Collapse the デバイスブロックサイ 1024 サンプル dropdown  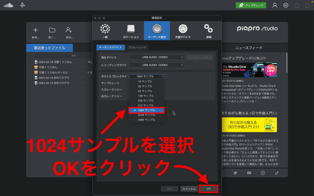click(x=147, y=76)
